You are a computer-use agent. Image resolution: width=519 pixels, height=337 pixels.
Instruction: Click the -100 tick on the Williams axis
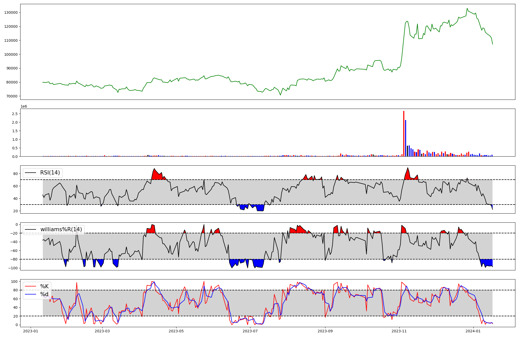[x=12, y=268]
